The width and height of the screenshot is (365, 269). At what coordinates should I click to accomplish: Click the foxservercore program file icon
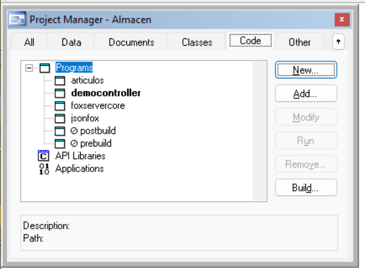click(x=60, y=106)
